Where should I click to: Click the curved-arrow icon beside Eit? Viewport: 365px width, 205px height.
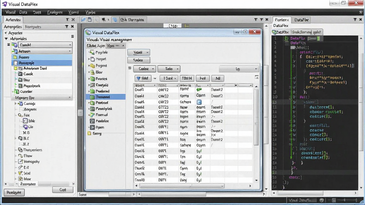(x=20, y=167)
